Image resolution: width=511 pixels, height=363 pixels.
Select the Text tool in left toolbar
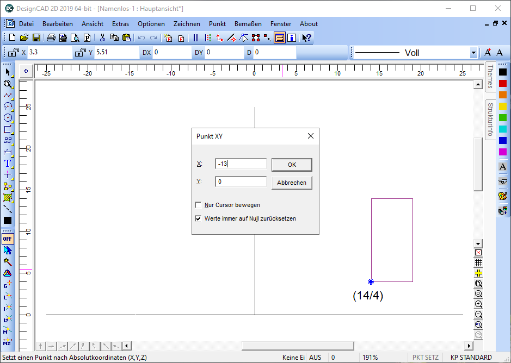point(8,164)
